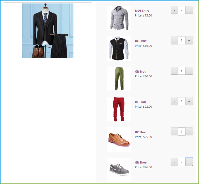Viewport: 199px width, 184px height.
Task: Open the MDS Shirt product link
Action: click(x=142, y=11)
